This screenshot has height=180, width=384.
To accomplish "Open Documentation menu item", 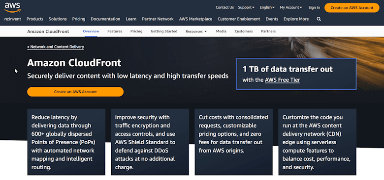I will [x=105, y=19].
